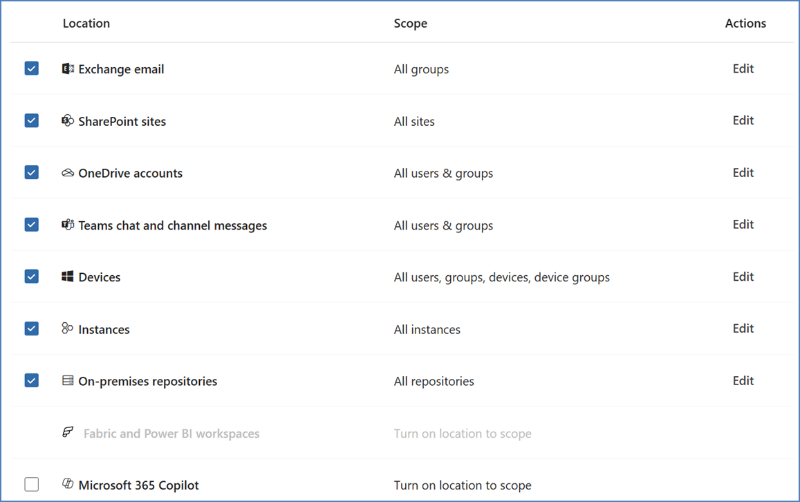Image resolution: width=800 pixels, height=502 pixels.
Task: Uncheck the SharePoint sites checkbox
Action: [32, 120]
